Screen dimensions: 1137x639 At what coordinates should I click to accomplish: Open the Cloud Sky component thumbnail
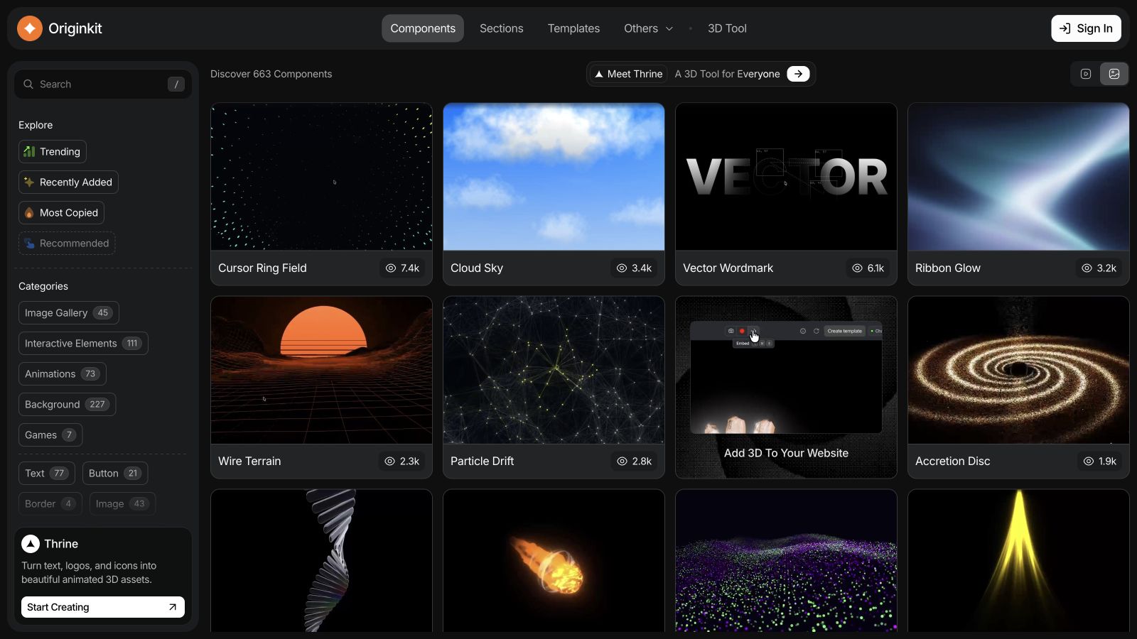coord(554,177)
